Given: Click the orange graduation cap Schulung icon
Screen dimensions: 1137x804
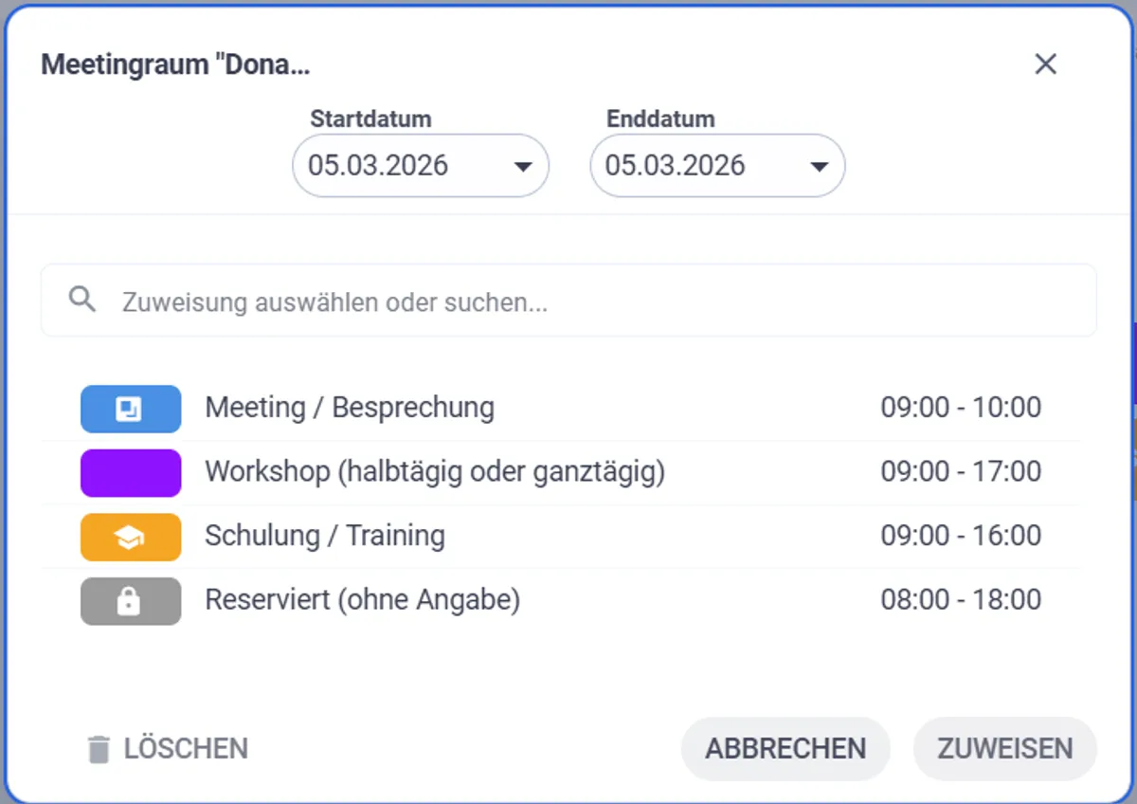Looking at the screenshot, I should point(130,538).
